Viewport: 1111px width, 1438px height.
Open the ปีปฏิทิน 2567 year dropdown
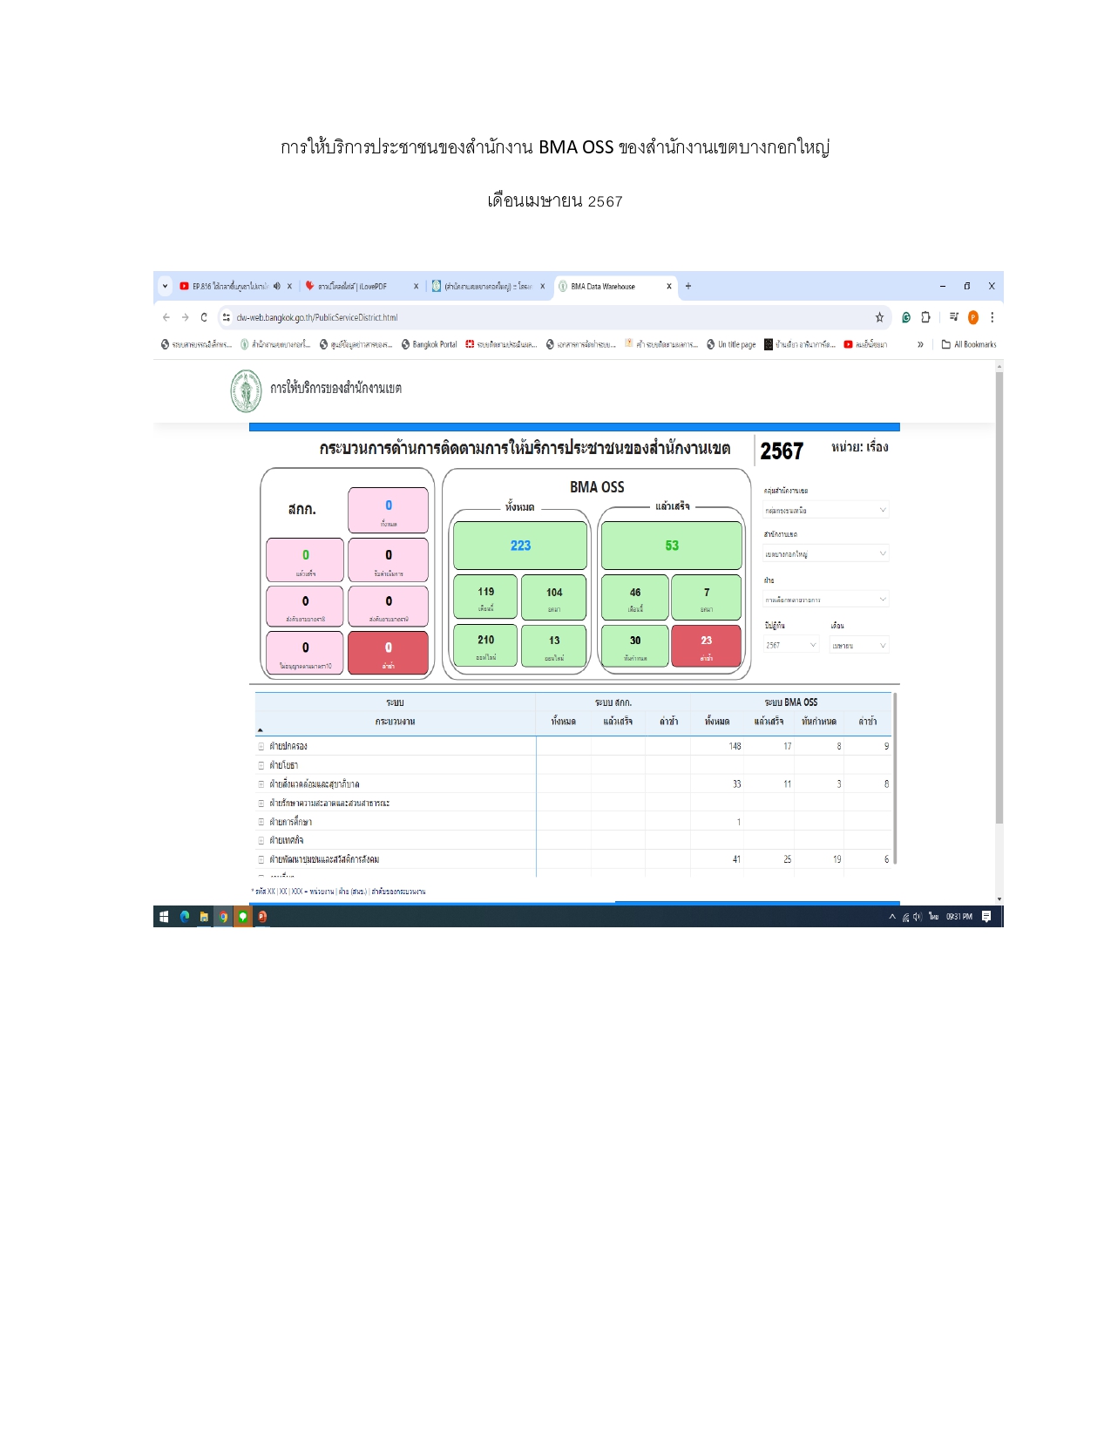pyautogui.click(x=790, y=646)
